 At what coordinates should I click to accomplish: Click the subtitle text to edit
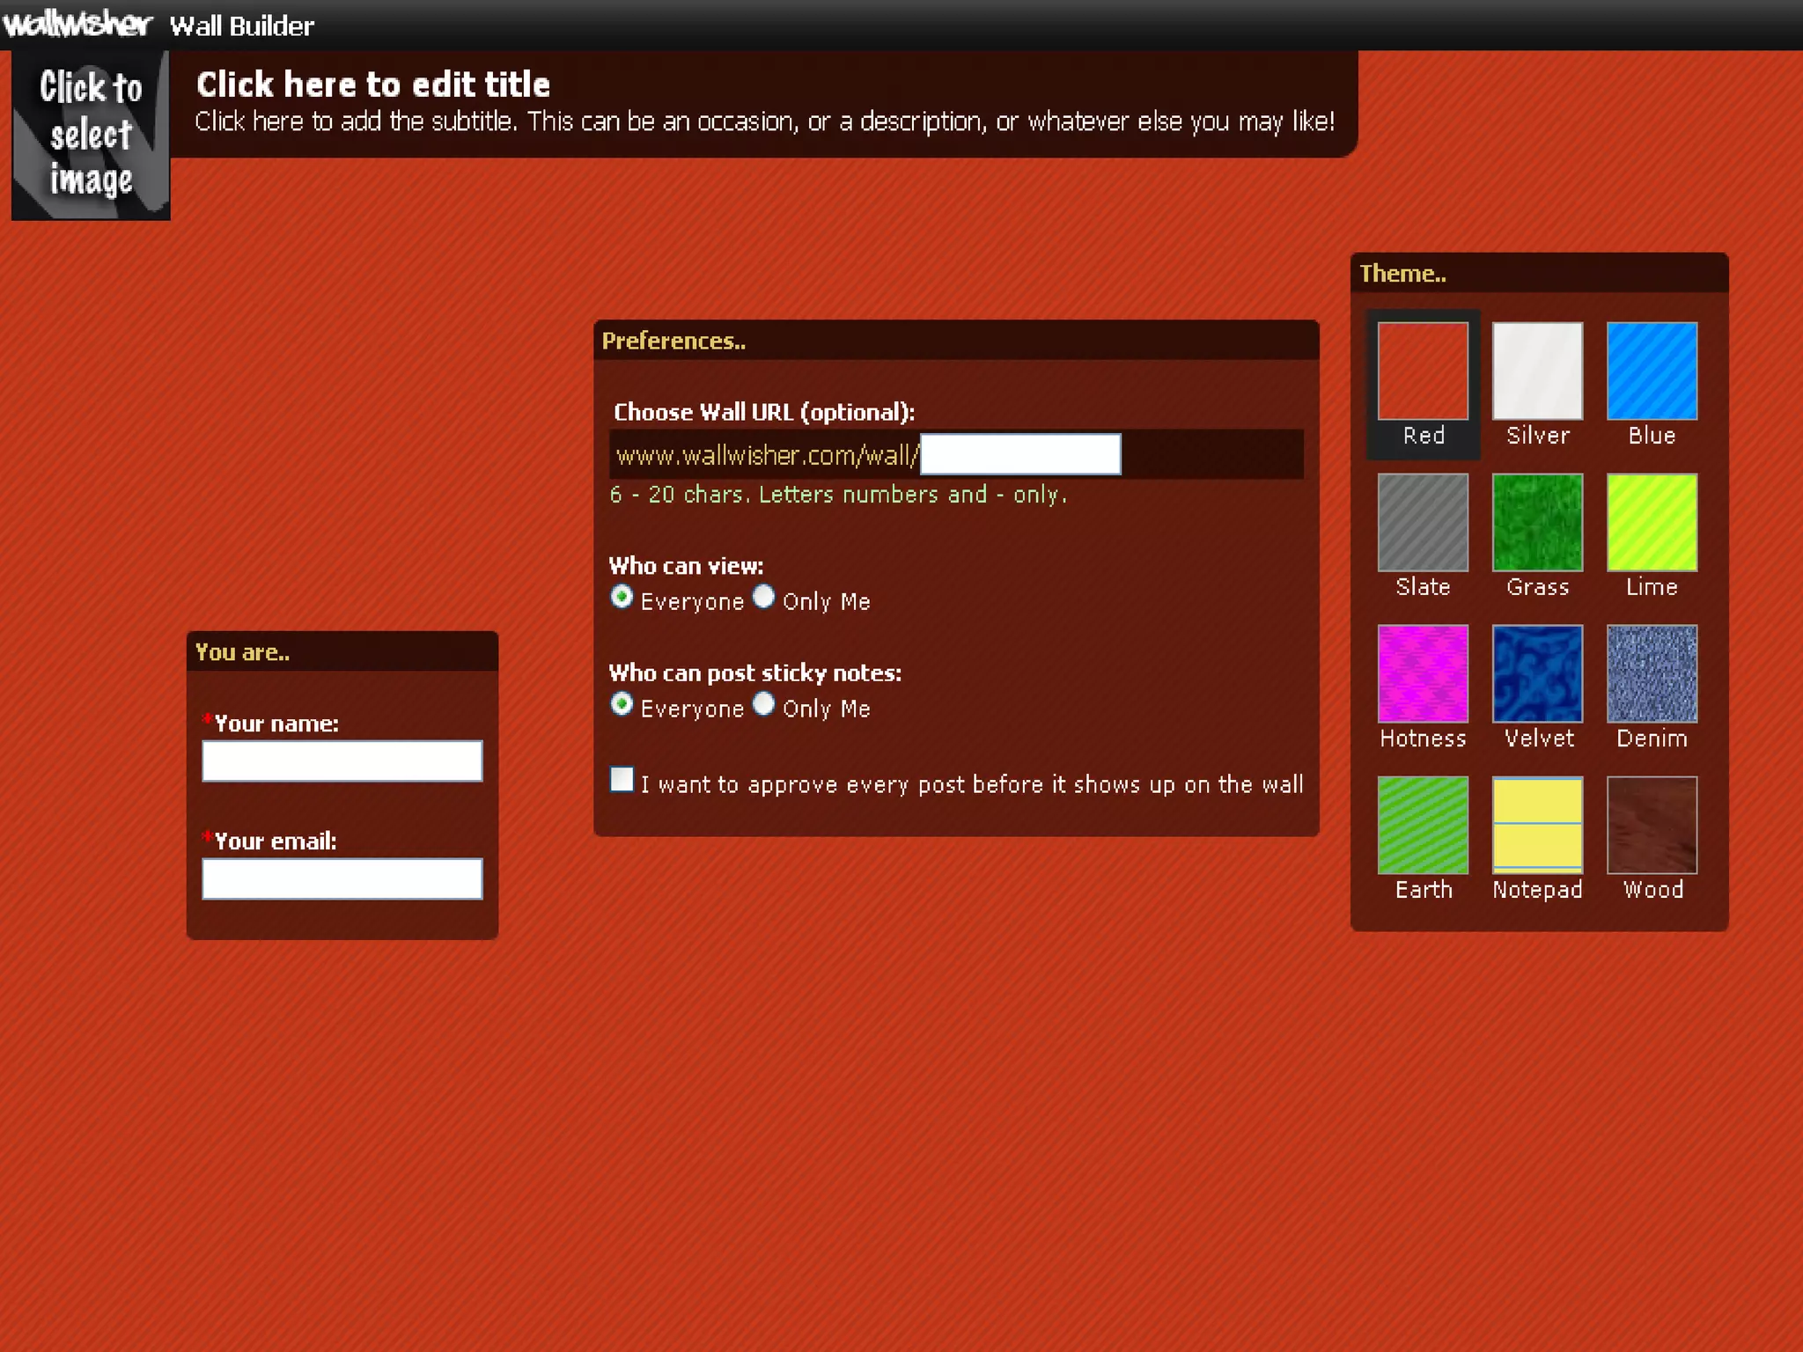[x=764, y=121]
